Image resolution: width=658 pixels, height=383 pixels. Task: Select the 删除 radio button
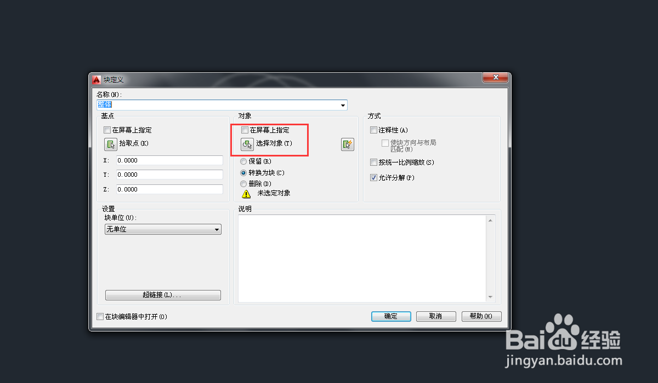tap(243, 184)
